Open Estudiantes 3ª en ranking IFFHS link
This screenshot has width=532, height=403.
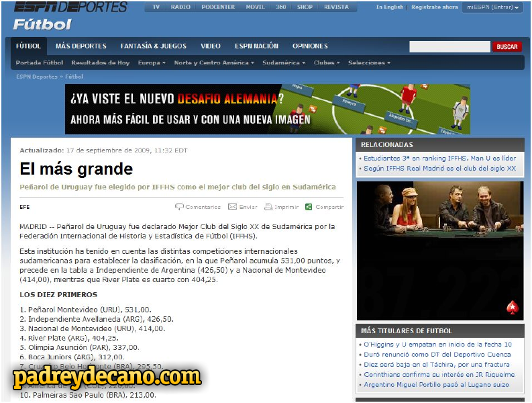439,158
